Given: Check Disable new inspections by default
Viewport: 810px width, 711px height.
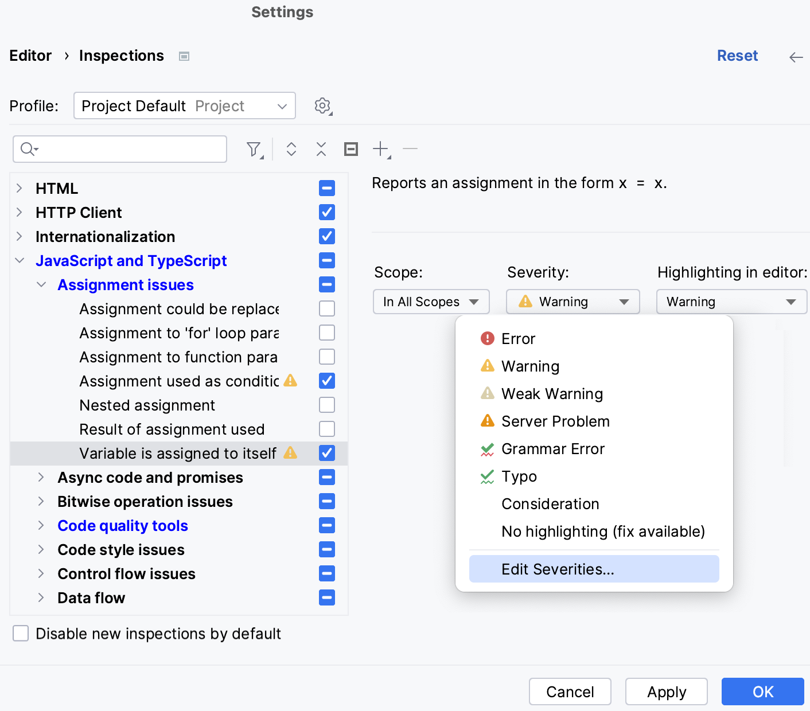Looking at the screenshot, I should click(21, 633).
